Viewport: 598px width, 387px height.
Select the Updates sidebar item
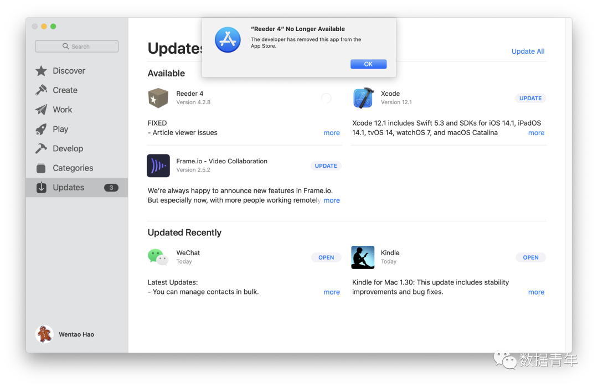[x=76, y=187]
